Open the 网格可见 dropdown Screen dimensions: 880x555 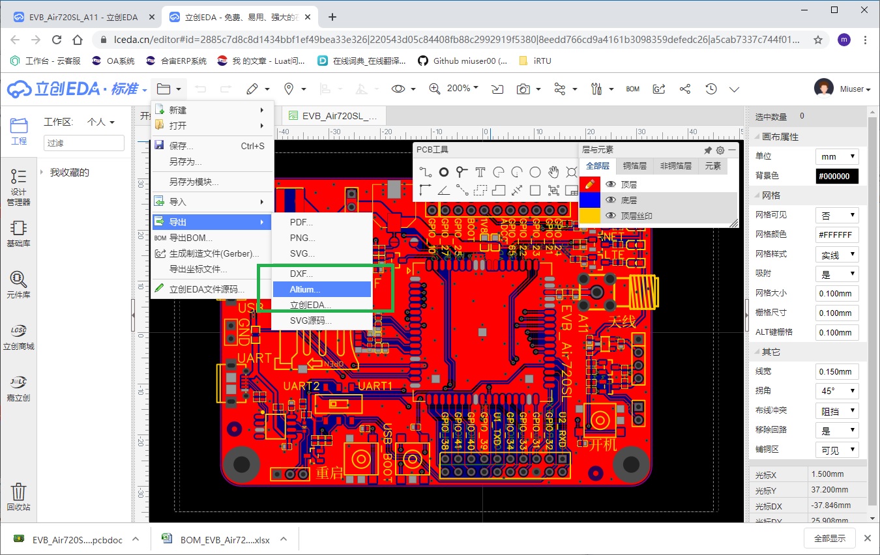pyautogui.click(x=837, y=215)
